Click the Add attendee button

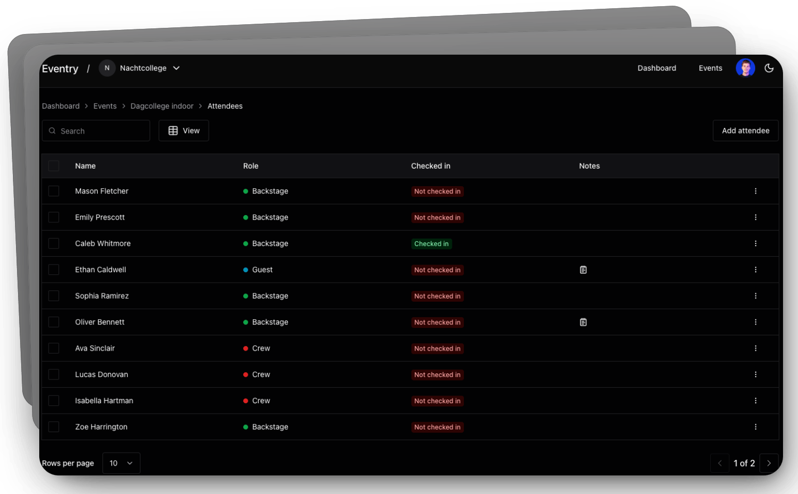tap(745, 130)
